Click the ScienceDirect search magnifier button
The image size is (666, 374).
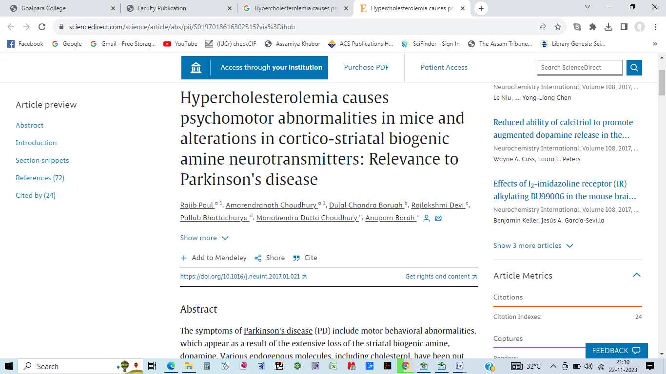point(634,68)
